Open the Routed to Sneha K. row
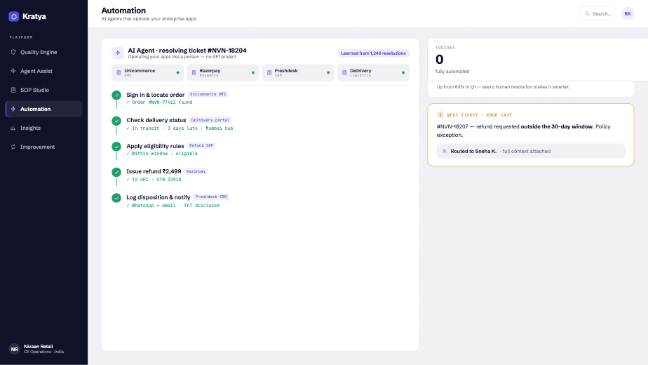648x365 pixels. pos(531,151)
